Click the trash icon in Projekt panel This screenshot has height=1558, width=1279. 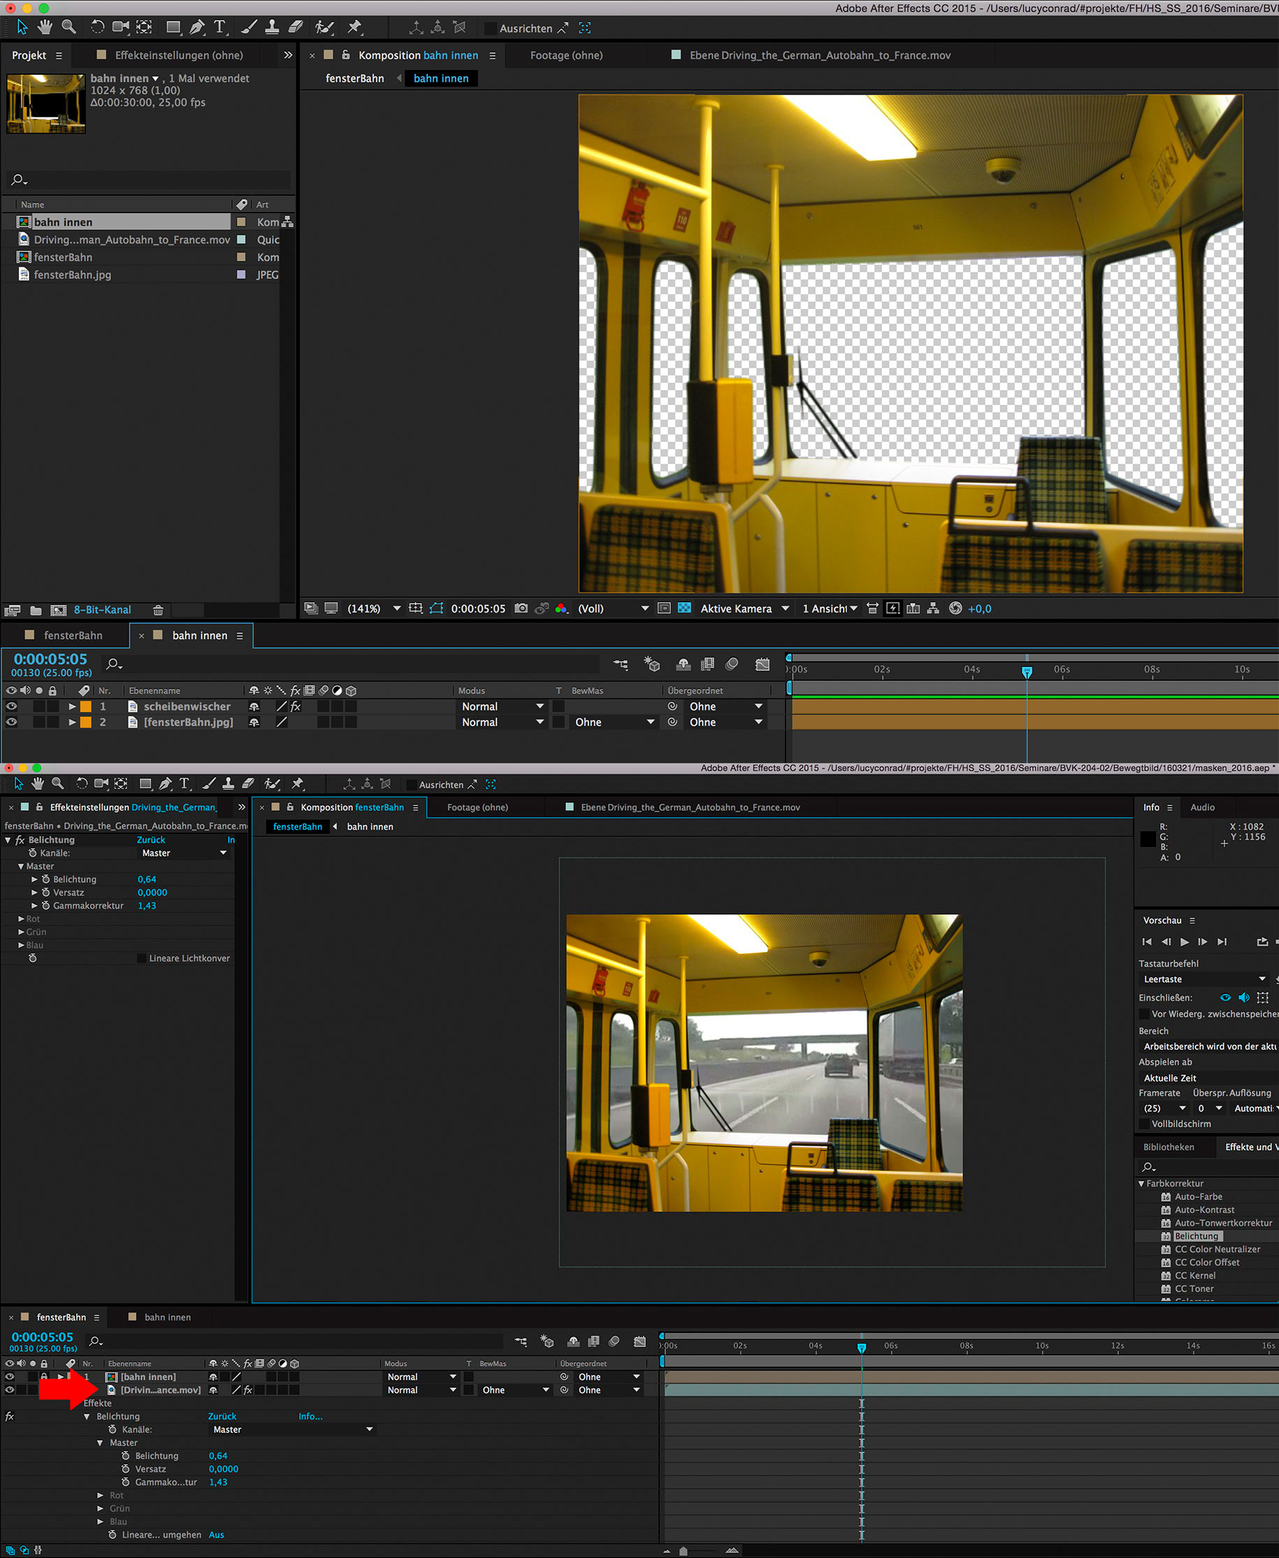(158, 610)
